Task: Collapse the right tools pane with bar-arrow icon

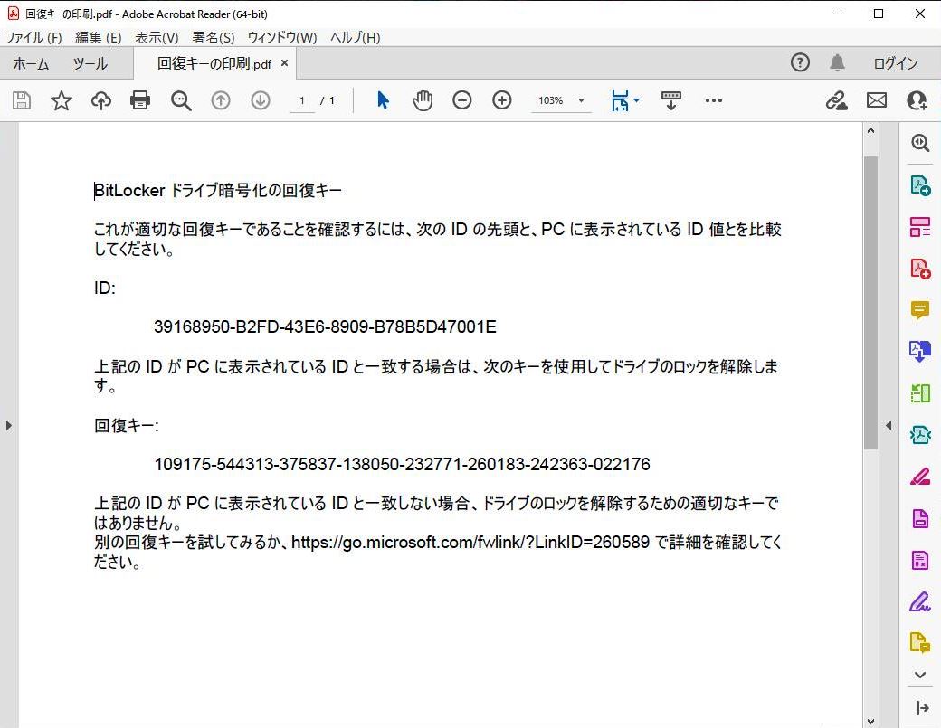Action: pos(922,708)
